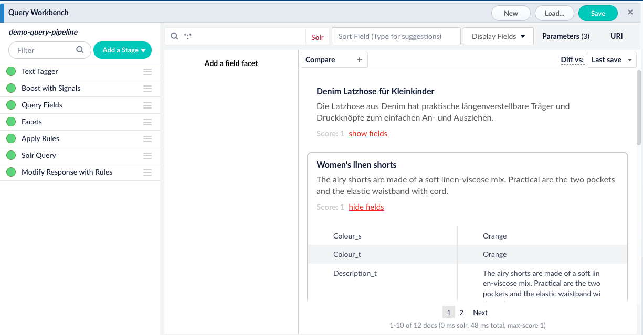Open the Parameters (3) tab
Image resolution: width=643 pixels, height=335 pixels.
tap(565, 36)
